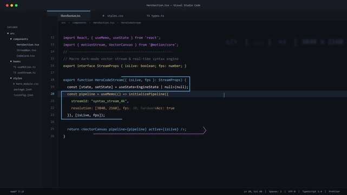Click the "syntax_stream_4k" string
The width and height of the screenshot is (347, 195).
[x=109, y=101]
